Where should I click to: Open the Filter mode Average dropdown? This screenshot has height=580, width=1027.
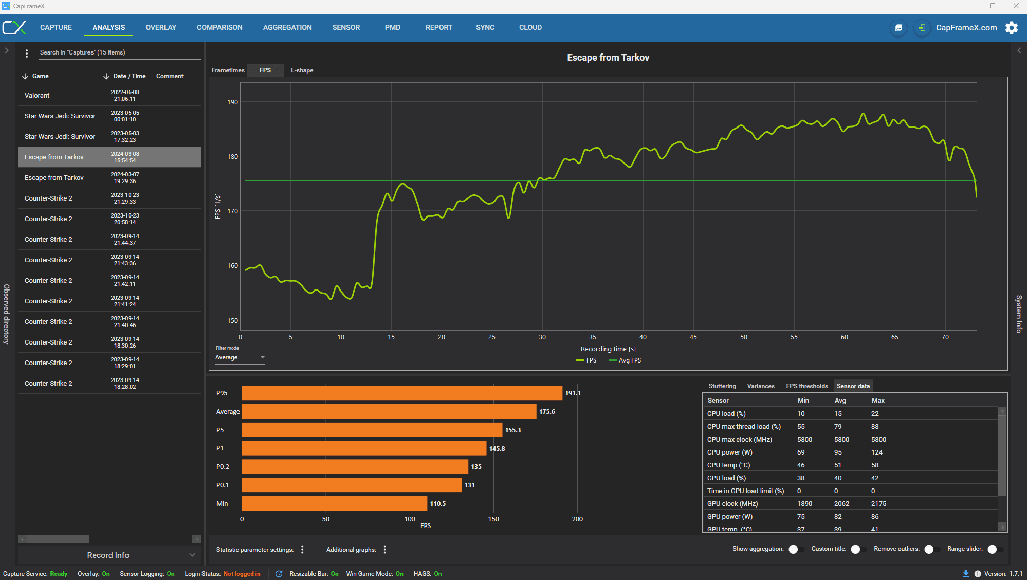(x=240, y=358)
